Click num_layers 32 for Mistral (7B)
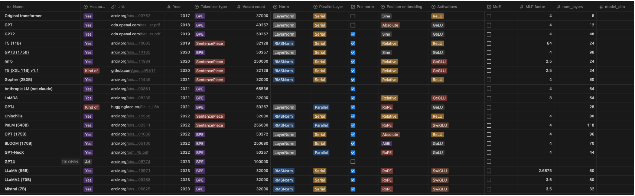635x196 pixels. coord(592,189)
